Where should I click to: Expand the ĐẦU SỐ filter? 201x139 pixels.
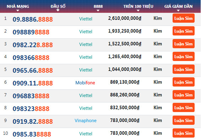[x=58, y=7]
